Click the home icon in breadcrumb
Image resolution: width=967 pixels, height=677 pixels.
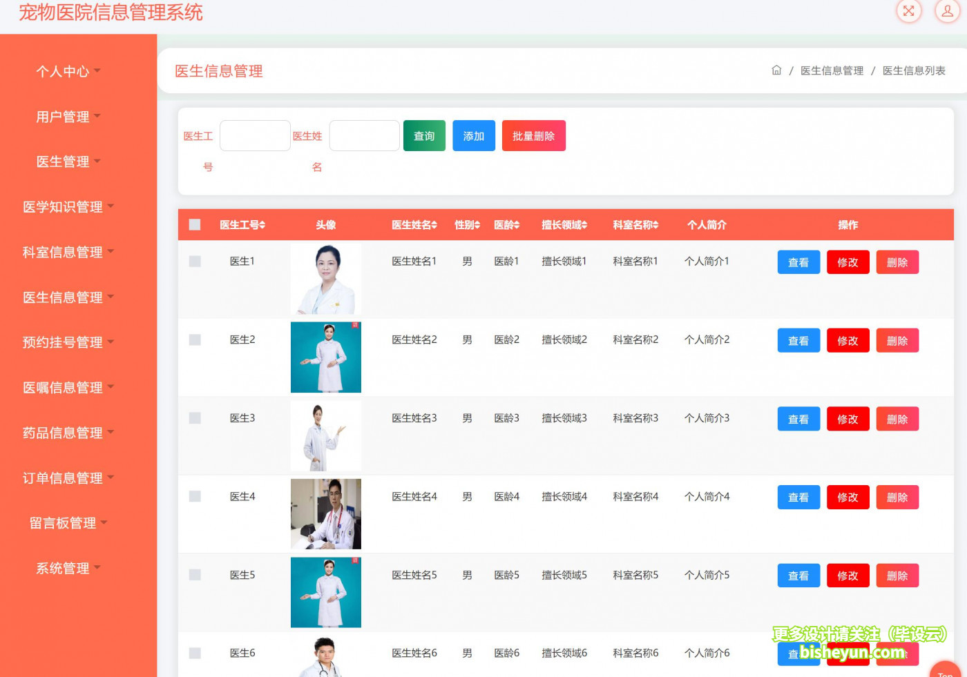(776, 70)
